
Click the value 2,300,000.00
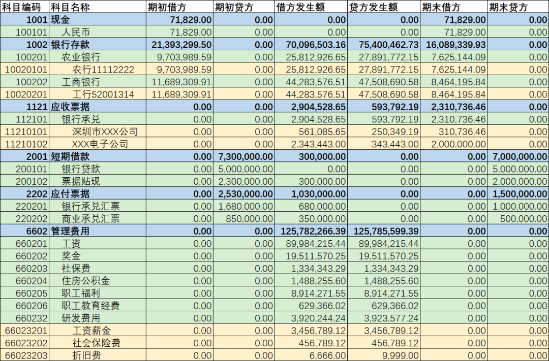pyautogui.click(x=243, y=181)
